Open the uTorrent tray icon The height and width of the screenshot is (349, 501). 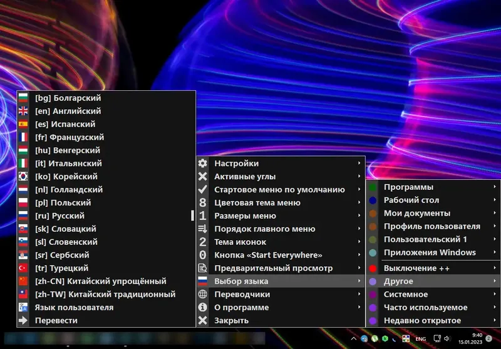point(374,339)
